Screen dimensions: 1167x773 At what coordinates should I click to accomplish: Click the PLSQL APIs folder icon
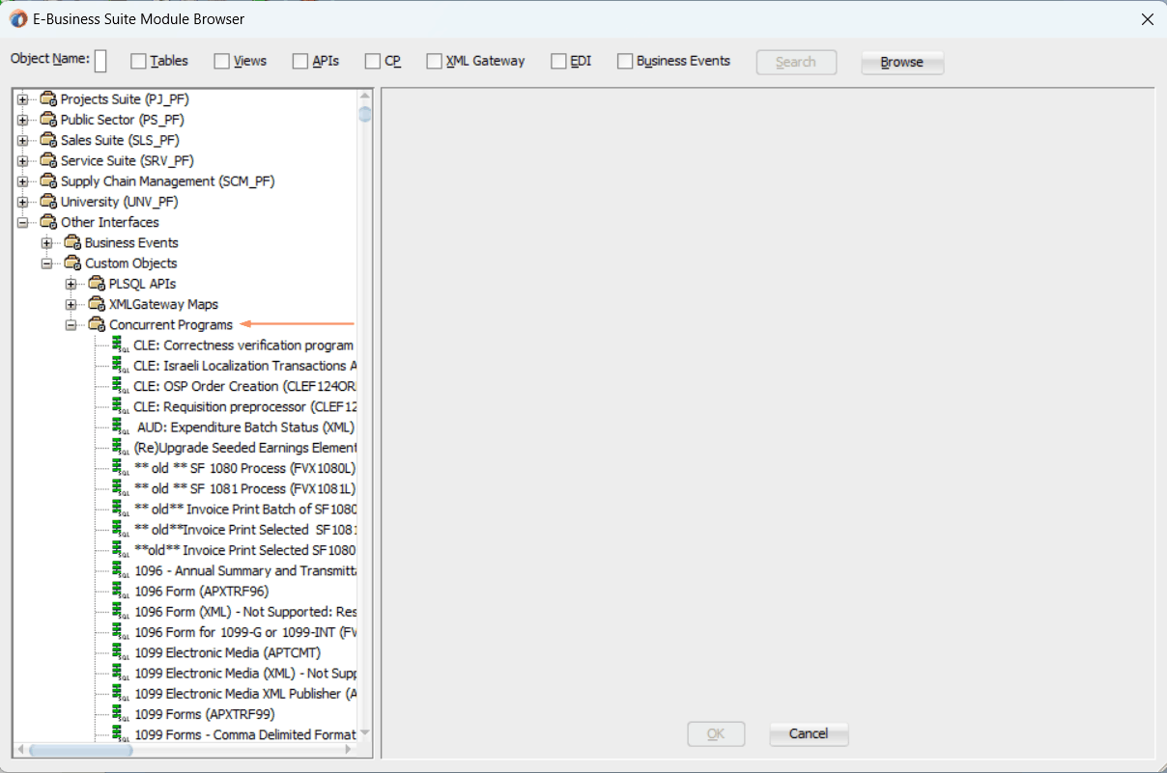point(97,284)
